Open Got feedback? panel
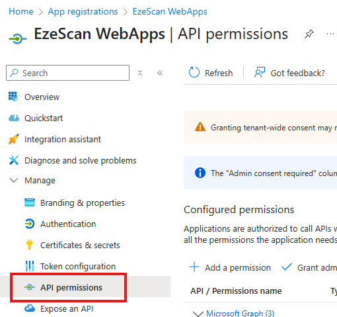This screenshot has width=337, height=317. pyautogui.click(x=289, y=73)
